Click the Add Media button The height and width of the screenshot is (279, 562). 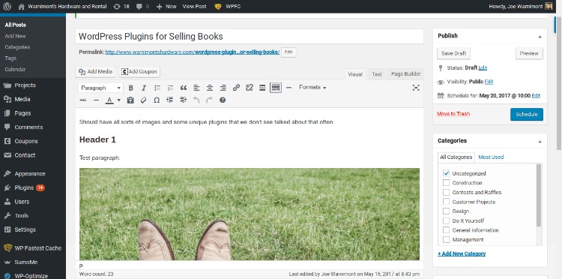(x=96, y=72)
